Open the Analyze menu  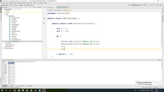click(x=19, y=3)
